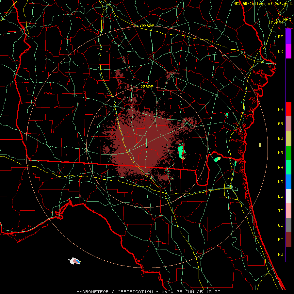Select the GR graupel legend color swatch
294x294 pixels.
[288, 124]
